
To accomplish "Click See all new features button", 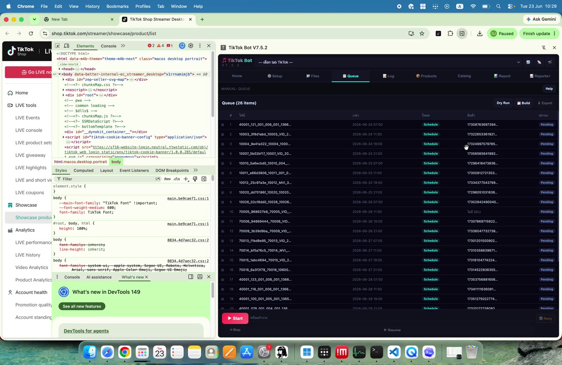I will 82,306.
